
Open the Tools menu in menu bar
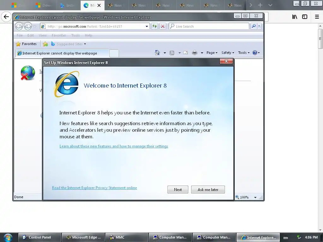75,35
